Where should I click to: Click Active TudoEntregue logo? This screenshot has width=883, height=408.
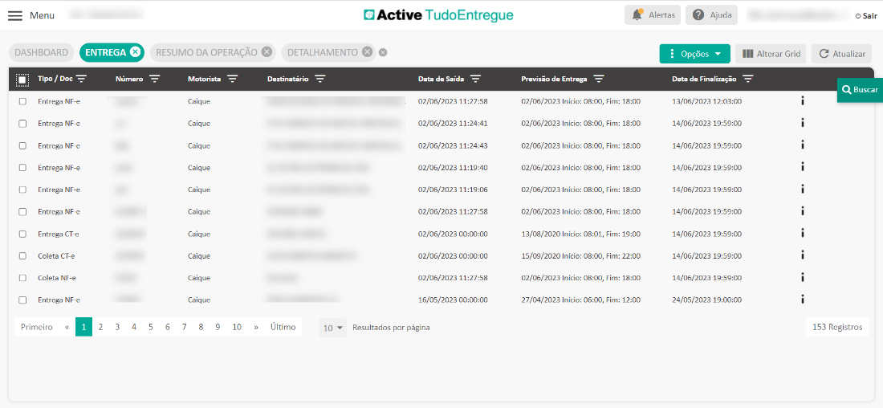(x=438, y=14)
